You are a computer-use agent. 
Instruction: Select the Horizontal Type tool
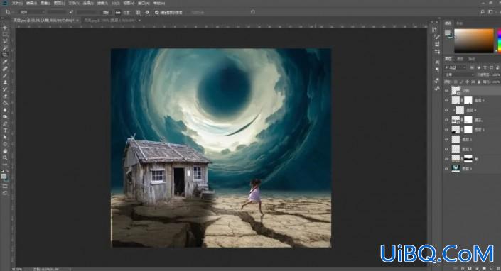tap(5, 131)
